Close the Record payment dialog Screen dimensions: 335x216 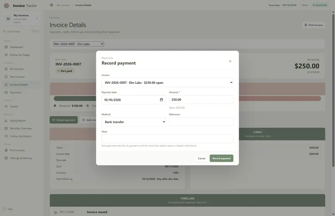pos(230,61)
